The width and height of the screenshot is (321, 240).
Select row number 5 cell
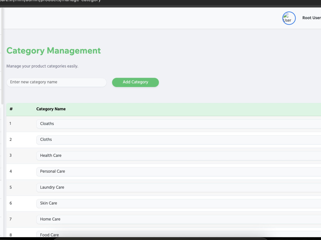[x=11, y=187]
